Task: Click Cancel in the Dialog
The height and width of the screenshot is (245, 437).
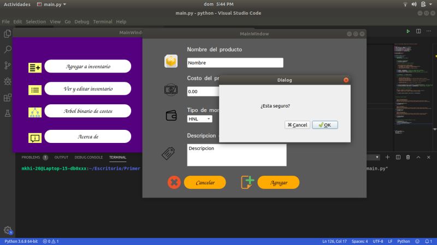Action: point(297,125)
